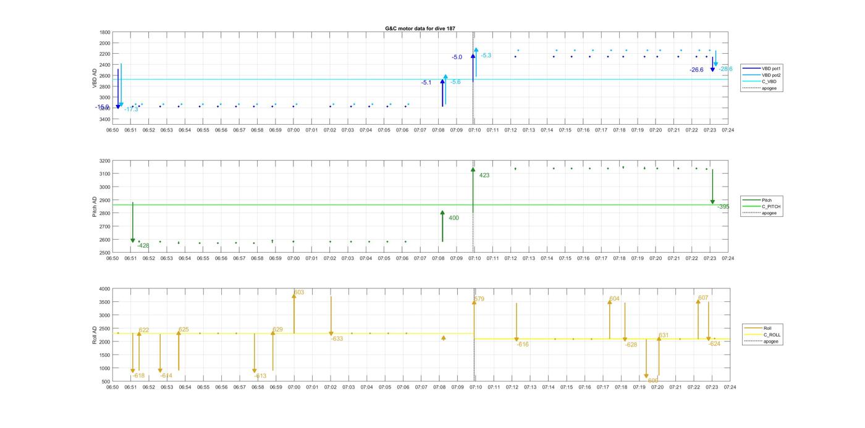Click "C_ROLL" legend entry
The height and width of the screenshot is (428, 865).
point(772,335)
